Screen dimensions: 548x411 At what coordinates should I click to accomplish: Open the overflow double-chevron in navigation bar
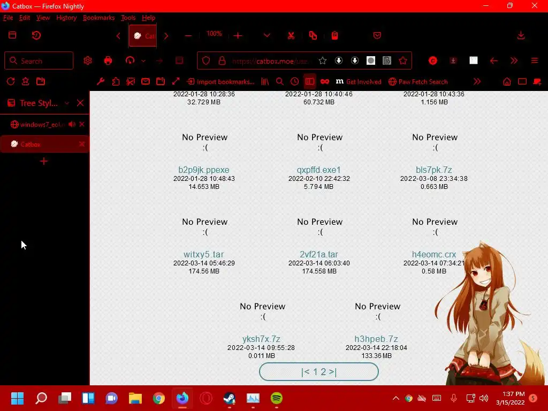click(x=514, y=61)
